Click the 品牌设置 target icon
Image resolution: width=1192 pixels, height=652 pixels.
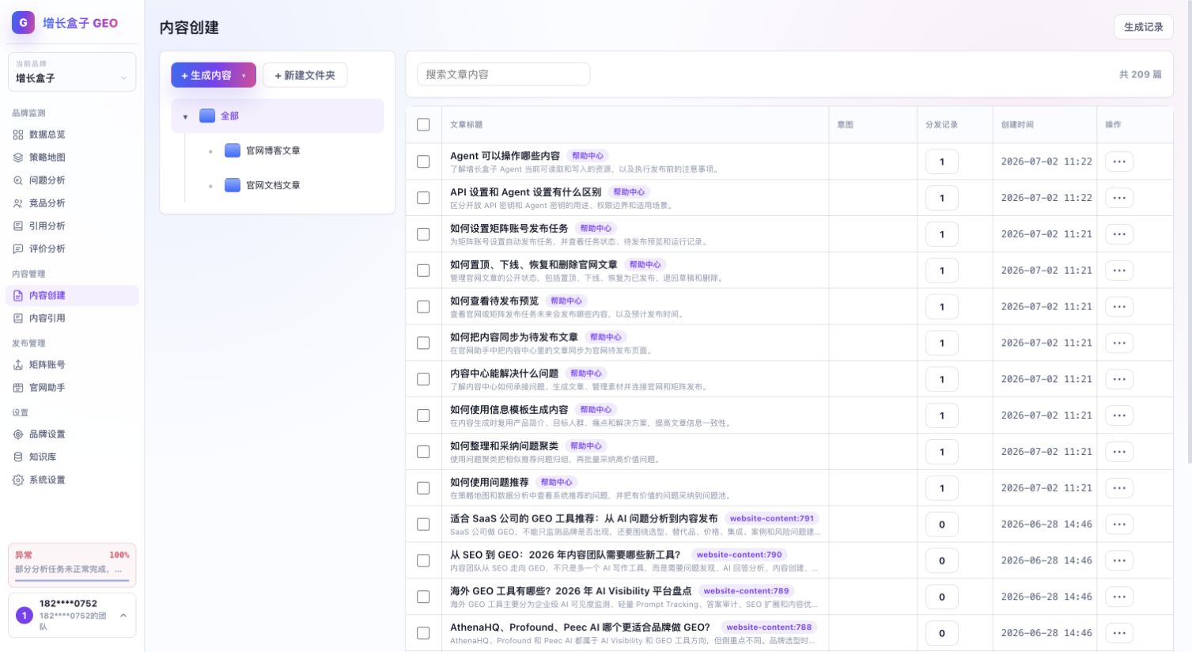(x=18, y=434)
